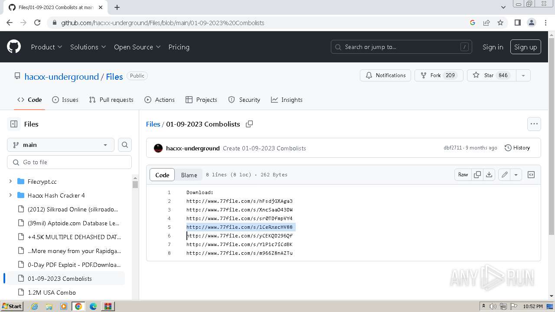This screenshot has width=555, height=312.
Task: Open Edge icon in taskbar
Action: pyautogui.click(x=93, y=306)
